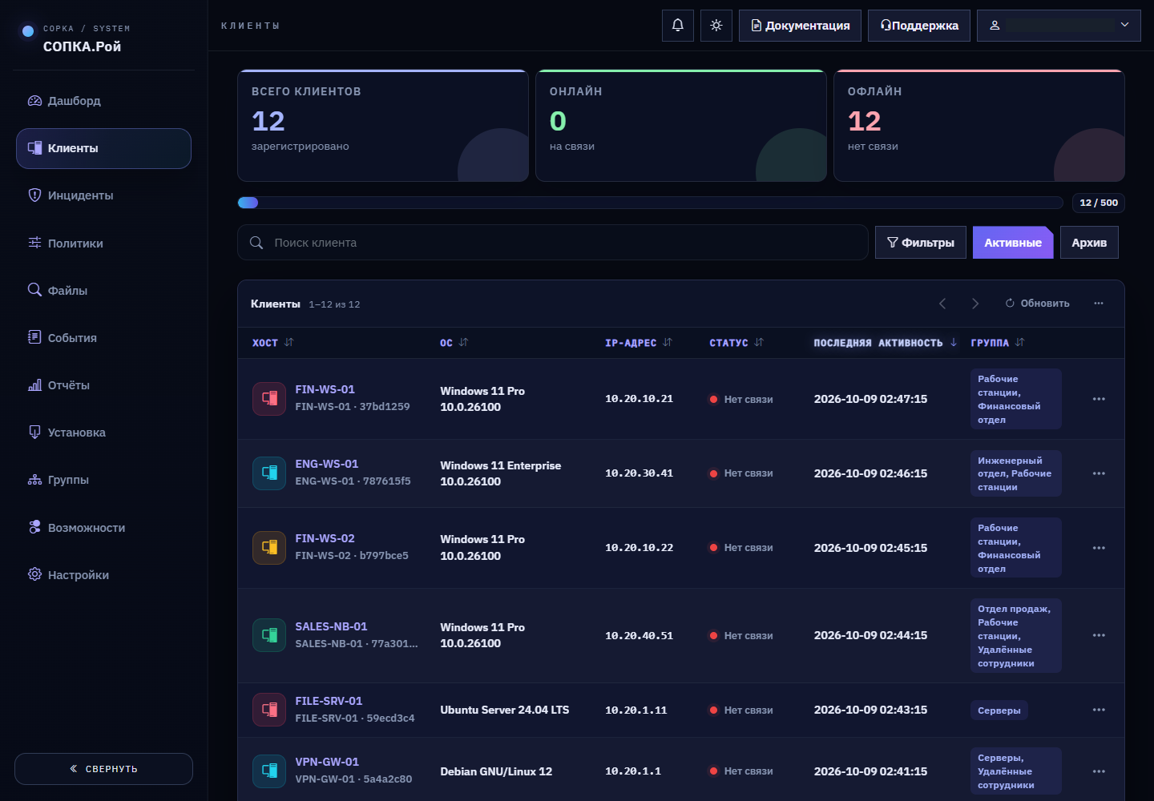
Task: Sort the table by Группа column
Action: 998,343
